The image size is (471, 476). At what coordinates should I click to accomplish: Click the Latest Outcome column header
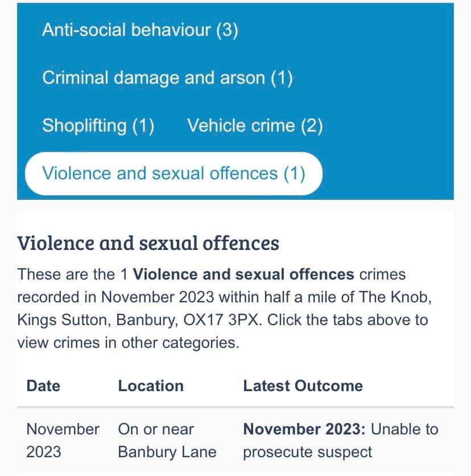pos(303,386)
